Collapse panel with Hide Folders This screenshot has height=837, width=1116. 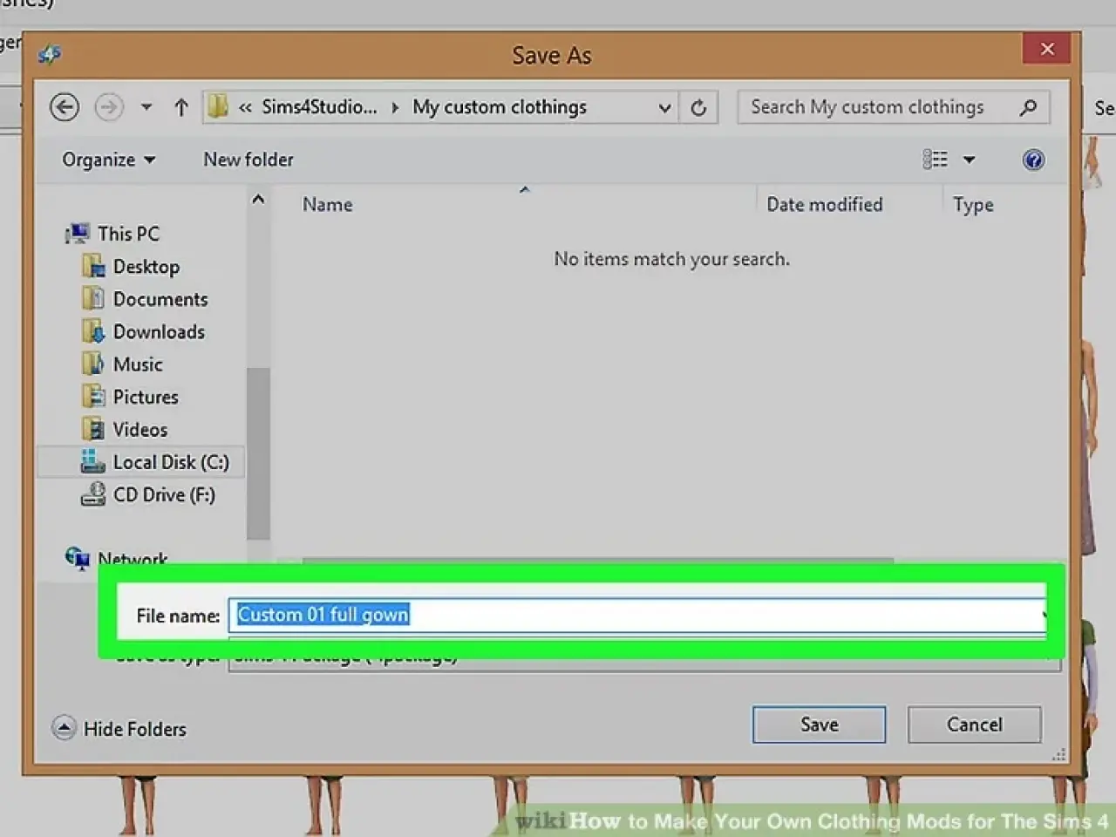point(119,728)
